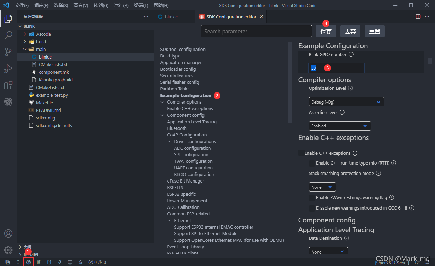Split the editor to the right
435x266 pixels.
coord(418,17)
